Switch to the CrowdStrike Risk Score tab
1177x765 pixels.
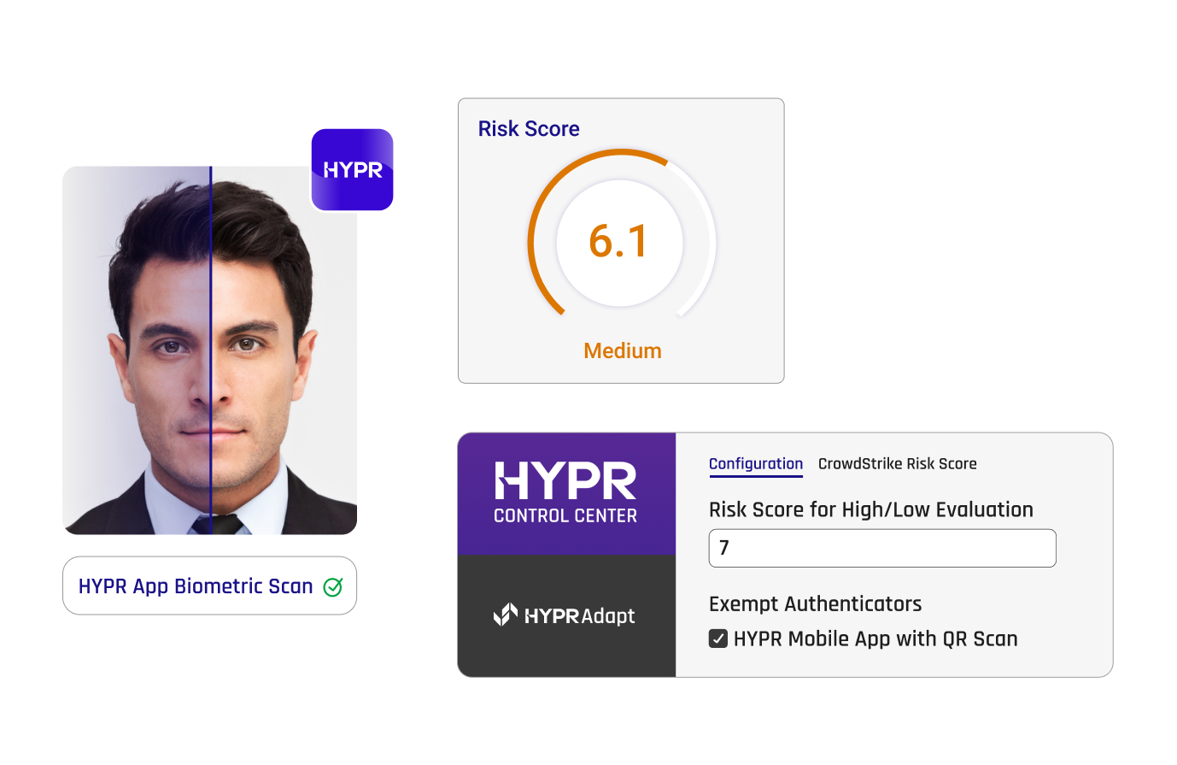(x=897, y=463)
